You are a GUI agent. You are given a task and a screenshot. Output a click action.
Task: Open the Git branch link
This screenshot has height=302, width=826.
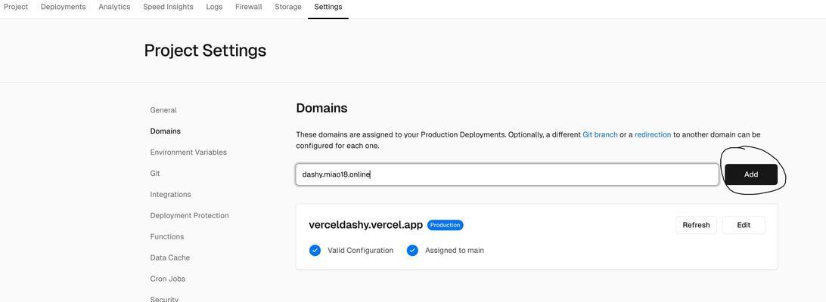click(600, 134)
